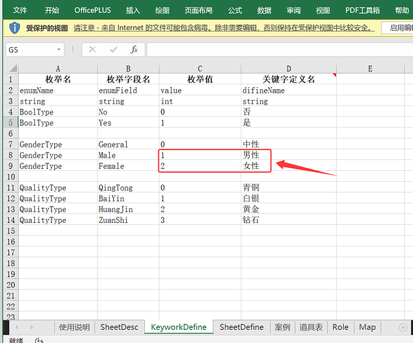This screenshot has height=343, width=413.
Task: Select column E header
Action: point(370,69)
